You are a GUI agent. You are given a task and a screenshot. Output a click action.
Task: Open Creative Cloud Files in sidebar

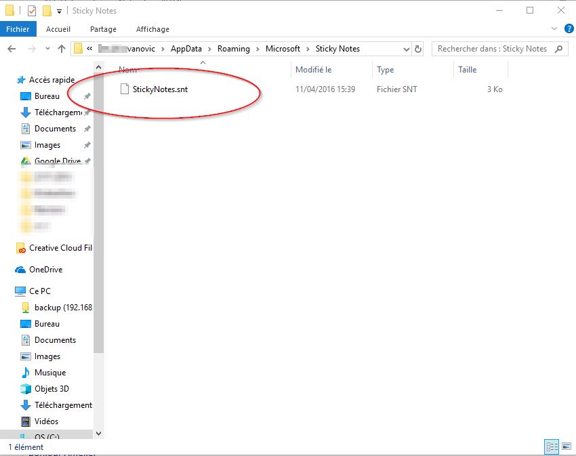tap(60, 248)
